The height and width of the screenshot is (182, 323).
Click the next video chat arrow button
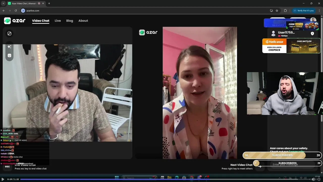260,166
